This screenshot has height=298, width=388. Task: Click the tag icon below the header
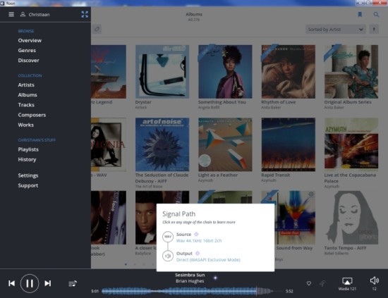click(97, 30)
